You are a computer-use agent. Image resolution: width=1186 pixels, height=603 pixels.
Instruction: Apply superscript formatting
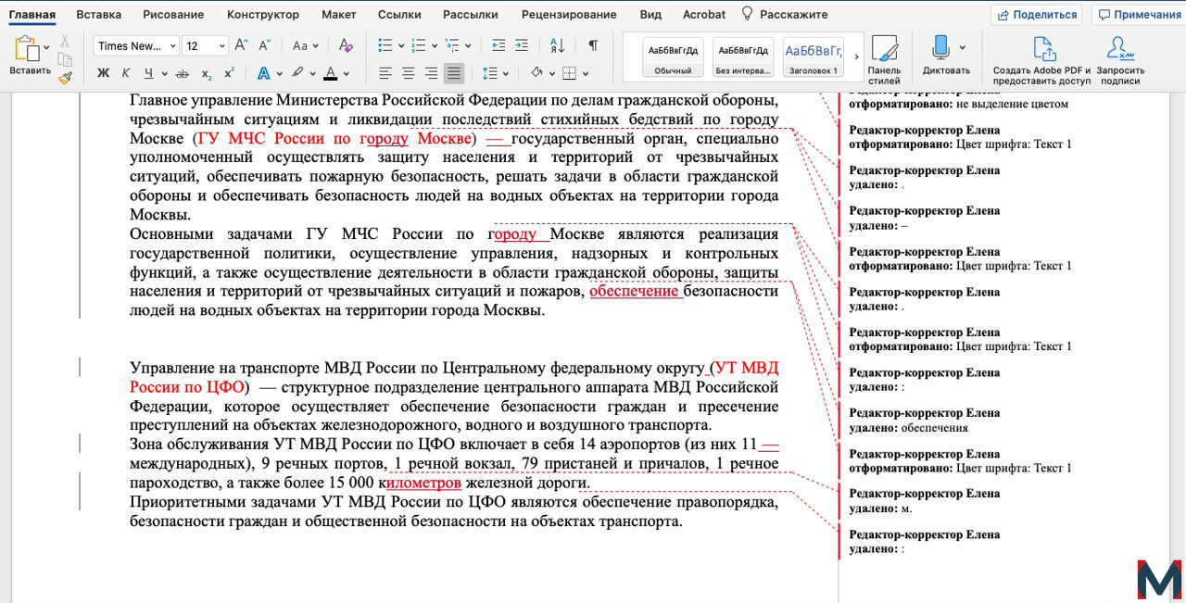pyautogui.click(x=230, y=74)
